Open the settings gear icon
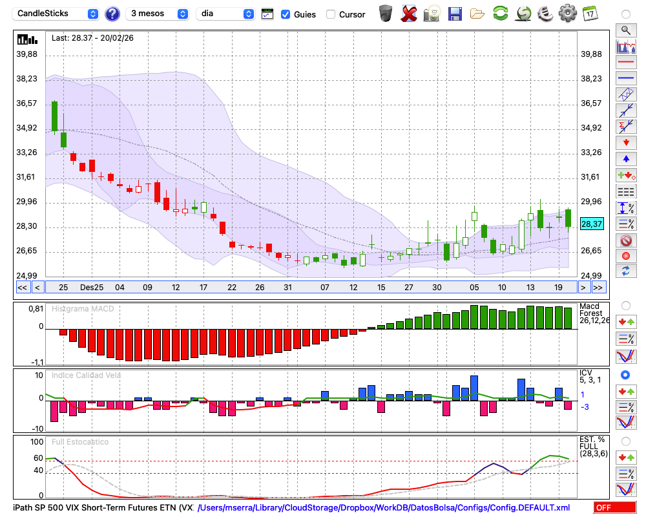The width and height of the screenshot is (646, 517). coord(567,14)
